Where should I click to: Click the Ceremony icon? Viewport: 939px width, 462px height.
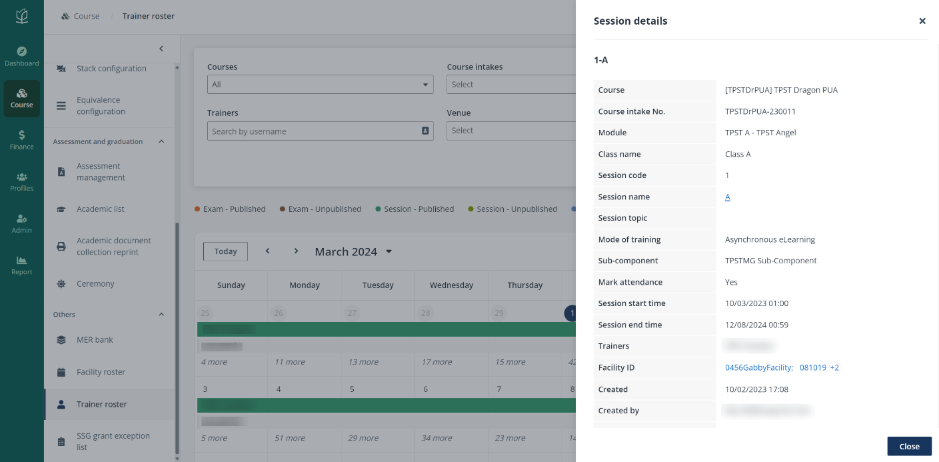coord(61,284)
